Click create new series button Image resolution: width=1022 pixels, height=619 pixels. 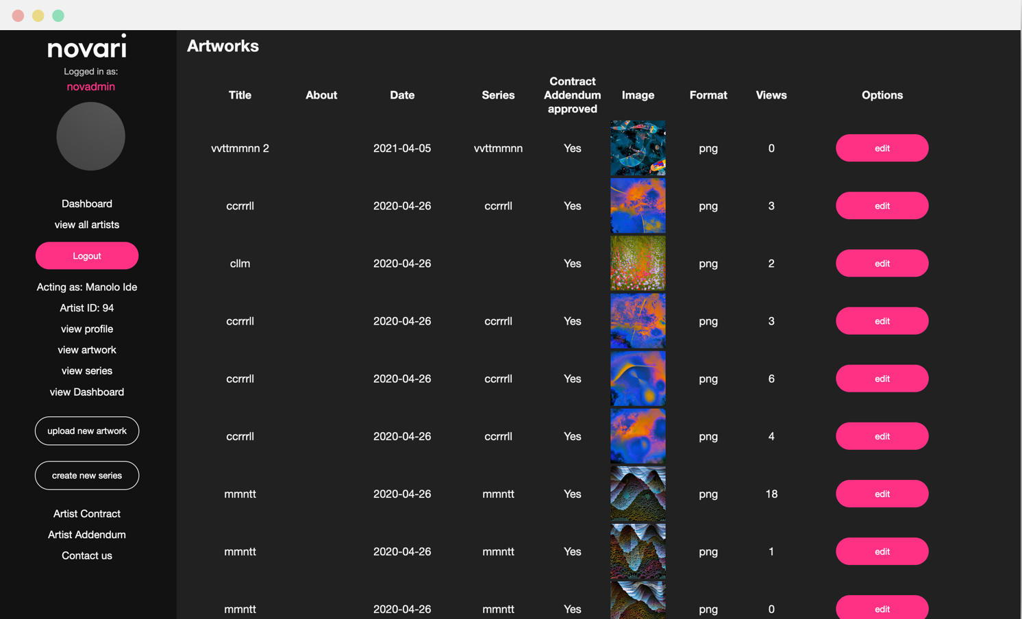pyautogui.click(x=87, y=475)
